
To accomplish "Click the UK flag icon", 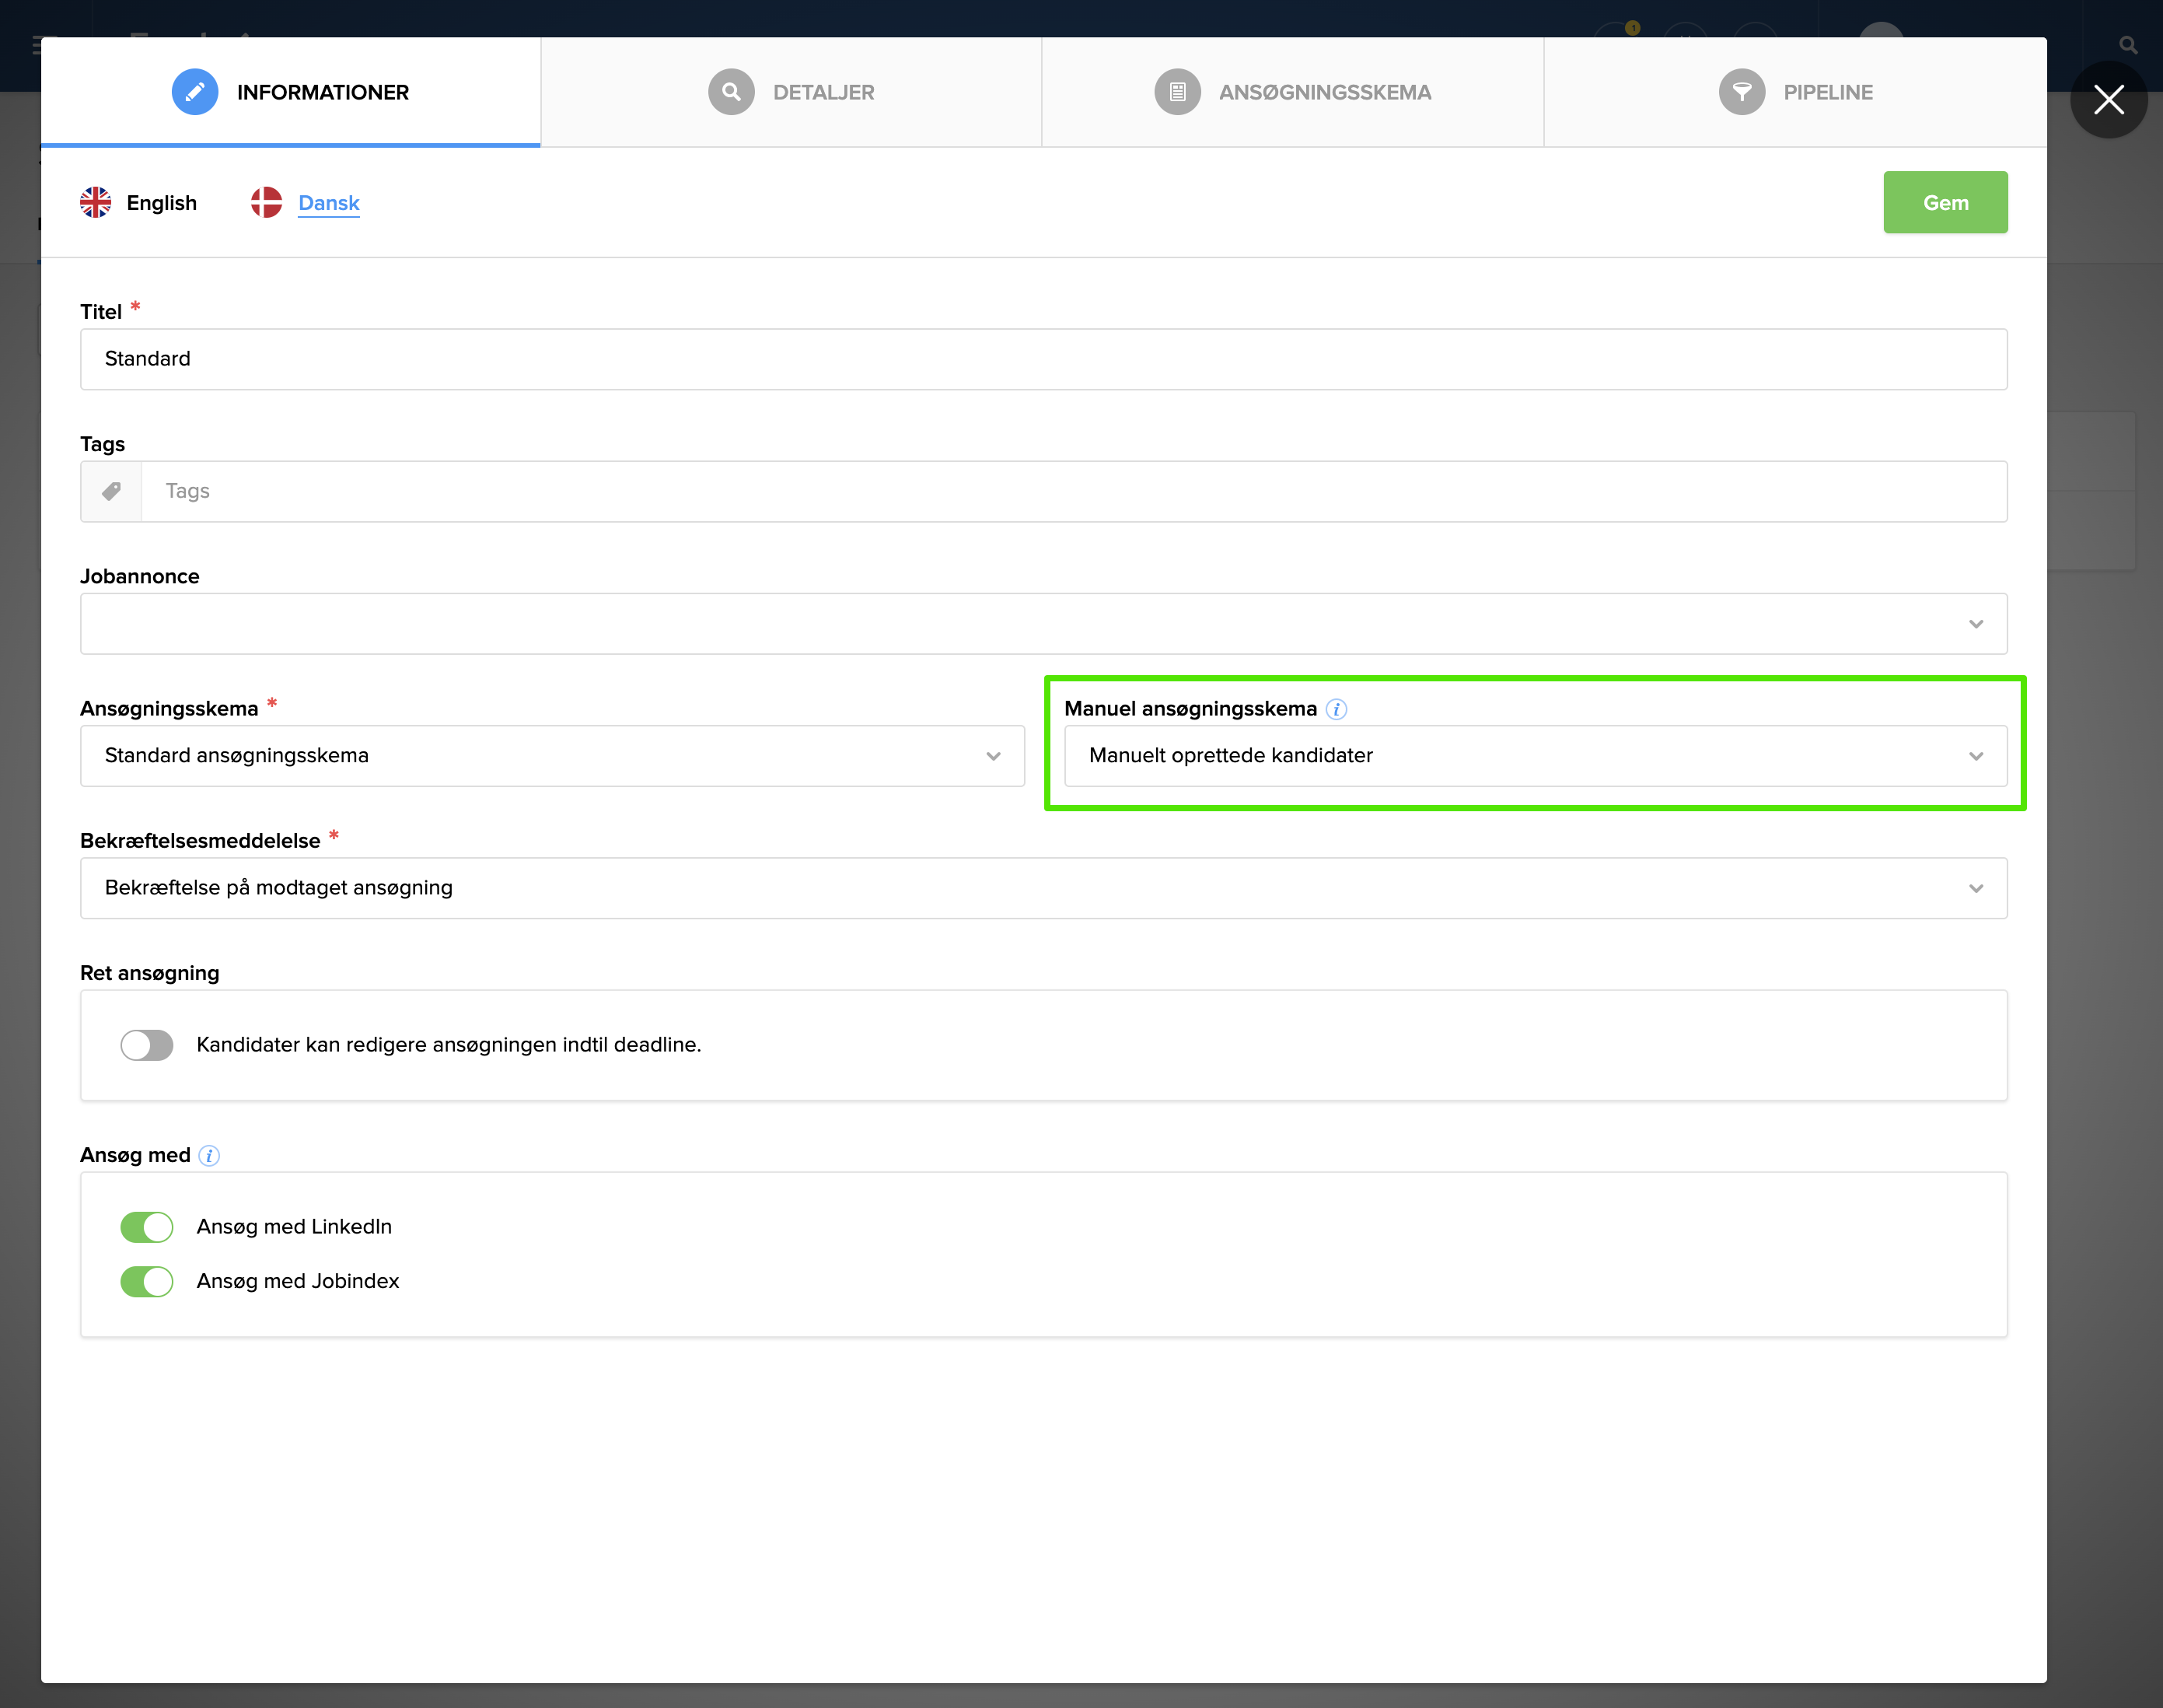I will pyautogui.click(x=96, y=203).
